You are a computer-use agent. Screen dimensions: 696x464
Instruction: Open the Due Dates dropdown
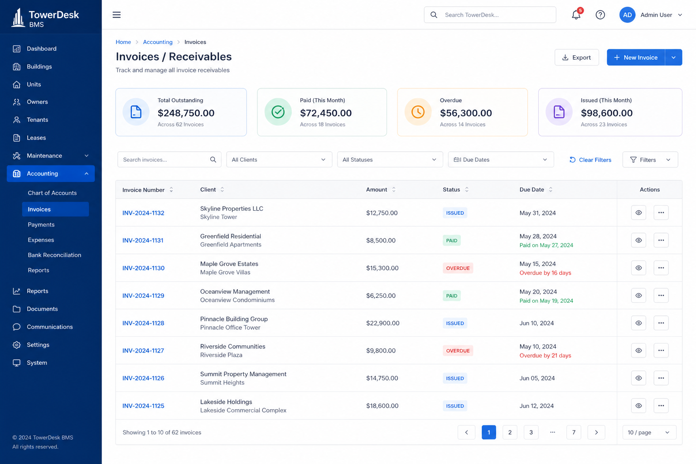click(501, 159)
